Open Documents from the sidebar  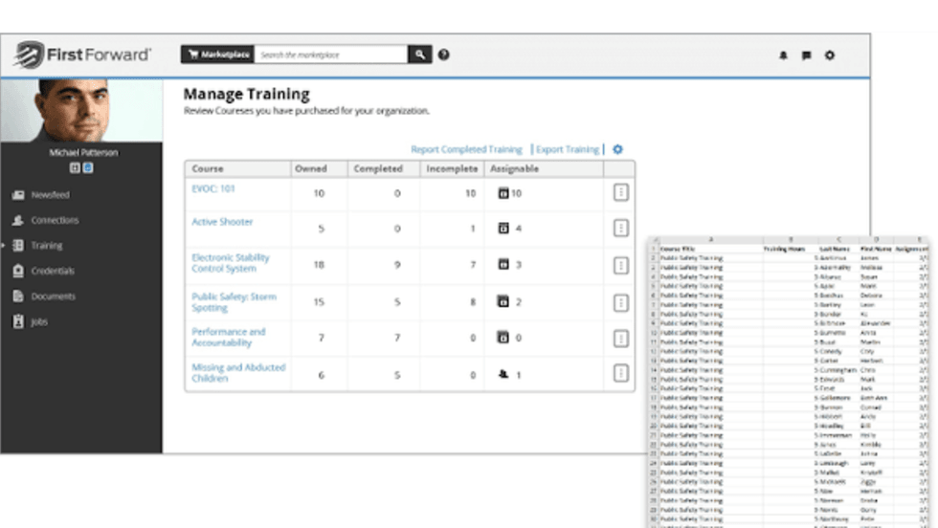pos(53,297)
